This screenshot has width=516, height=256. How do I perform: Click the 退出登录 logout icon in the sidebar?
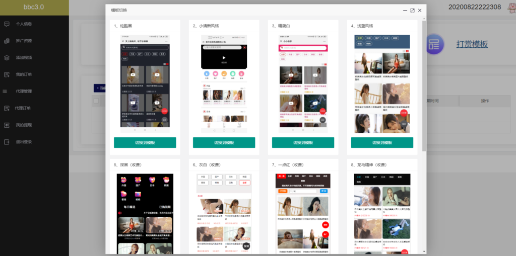point(7,142)
